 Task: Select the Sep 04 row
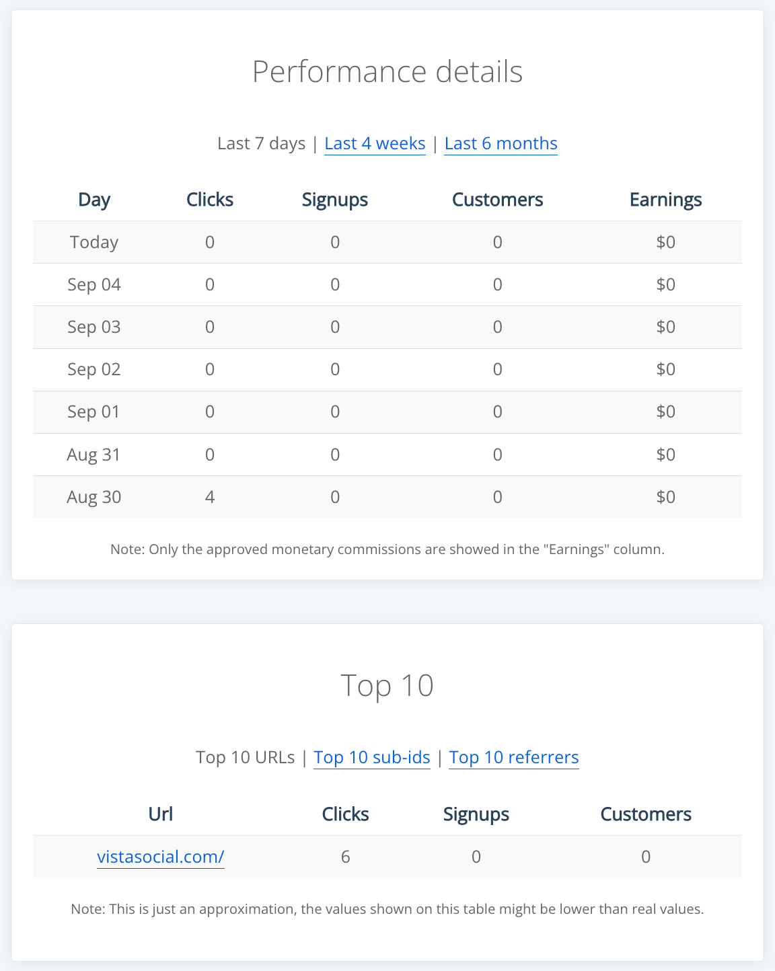[x=387, y=284]
